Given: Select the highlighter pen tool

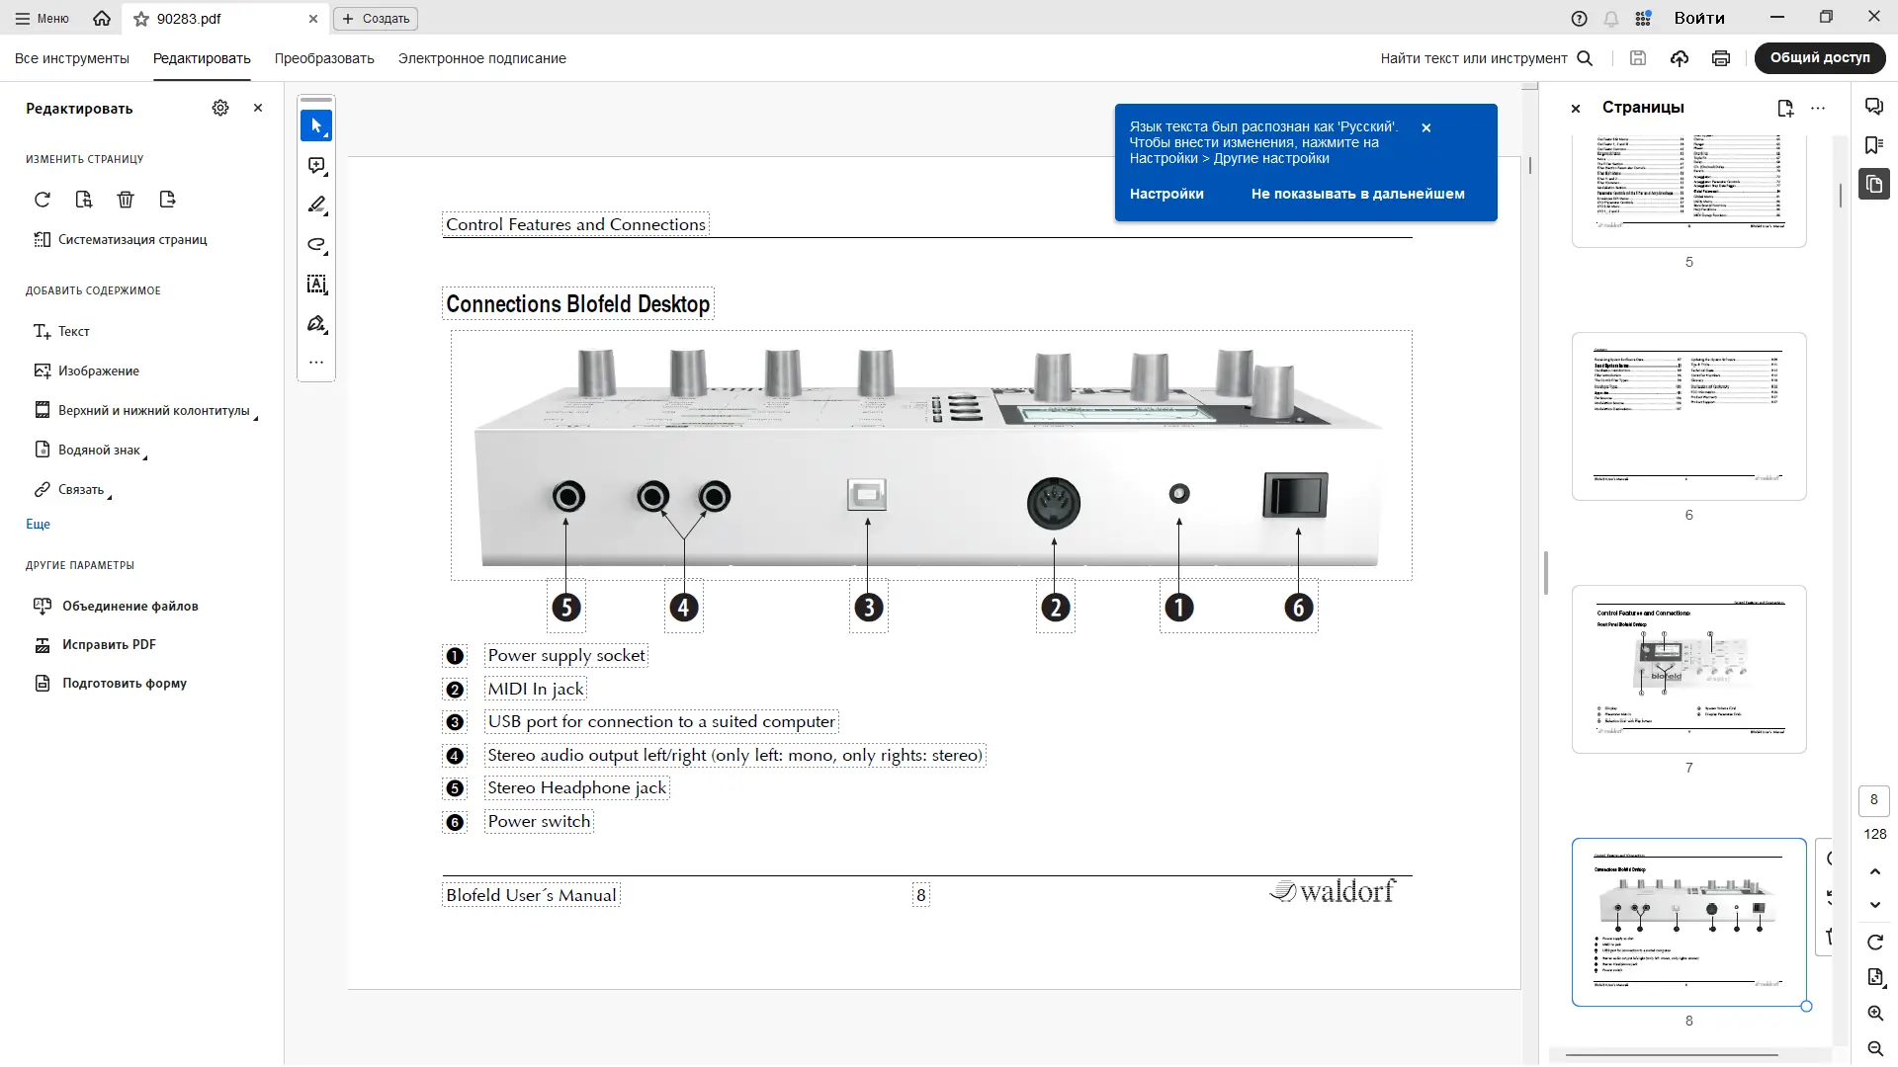Looking at the screenshot, I should [x=316, y=205].
